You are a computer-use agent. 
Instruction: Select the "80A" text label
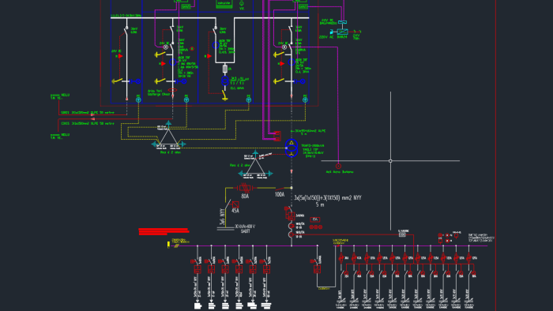pyautogui.click(x=245, y=197)
